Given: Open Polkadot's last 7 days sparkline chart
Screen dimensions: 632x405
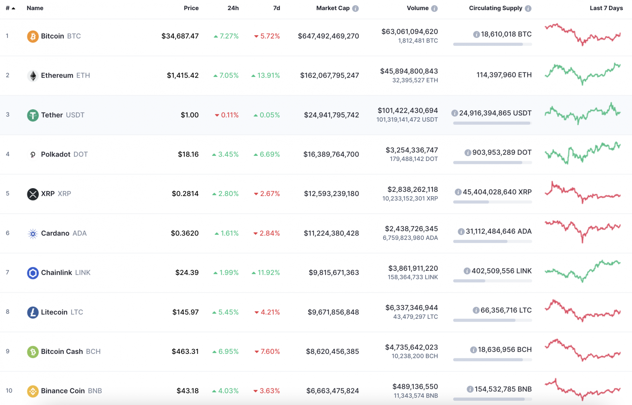Looking at the screenshot, I should click(583, 153).
